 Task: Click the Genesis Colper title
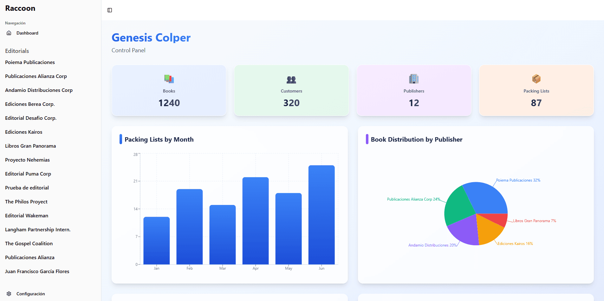point(151,38)
